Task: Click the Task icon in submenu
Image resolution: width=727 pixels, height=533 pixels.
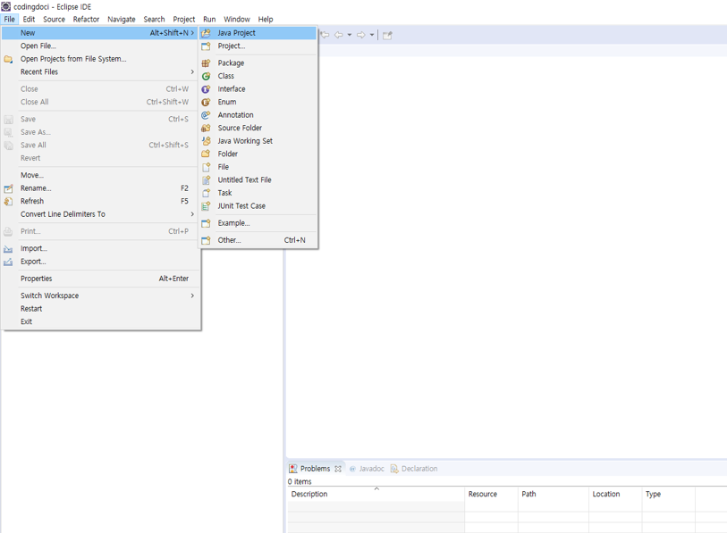Action: [x=206, y=193]
